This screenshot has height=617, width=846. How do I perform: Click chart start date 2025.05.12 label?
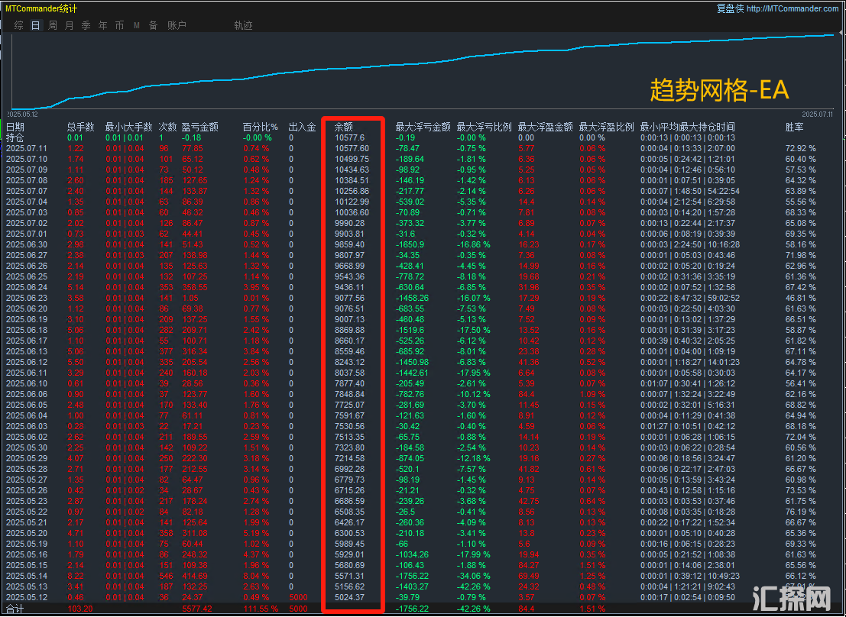(x=22, y=115)
